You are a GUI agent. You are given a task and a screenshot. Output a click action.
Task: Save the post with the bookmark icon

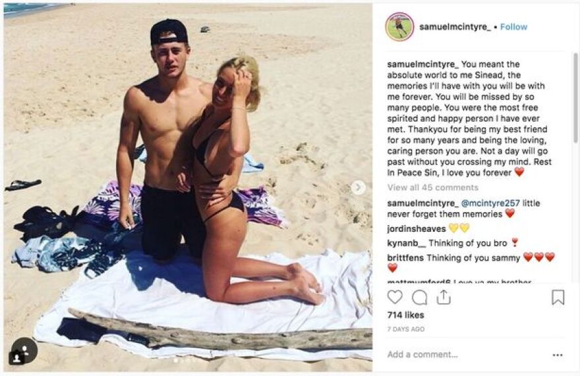click(558, 297)
